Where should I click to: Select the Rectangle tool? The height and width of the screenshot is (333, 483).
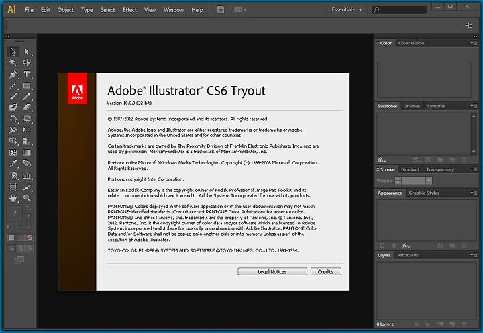pos(27,85)
